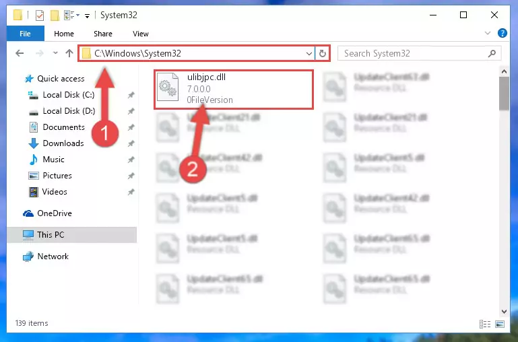Select Network in navigation pane
The image size is (518, 342).
(x=53, y=256)
